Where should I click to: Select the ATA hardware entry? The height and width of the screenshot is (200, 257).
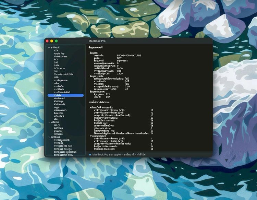[56, 50]
